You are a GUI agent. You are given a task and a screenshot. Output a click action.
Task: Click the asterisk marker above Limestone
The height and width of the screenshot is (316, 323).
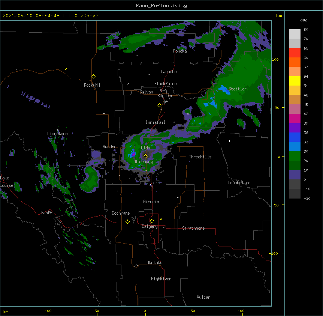pyautogui.click(x=58, y=130)
